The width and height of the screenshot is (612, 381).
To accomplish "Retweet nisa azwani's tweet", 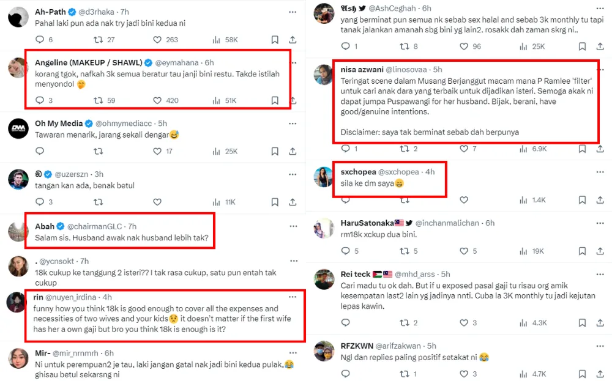I will click(x=404, y=149).
